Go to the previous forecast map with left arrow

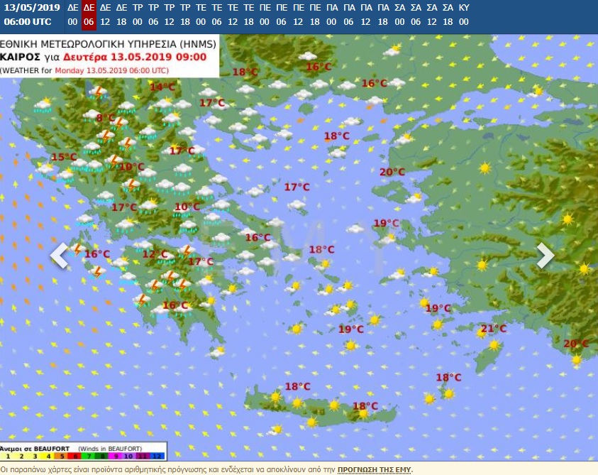point(59,255)
